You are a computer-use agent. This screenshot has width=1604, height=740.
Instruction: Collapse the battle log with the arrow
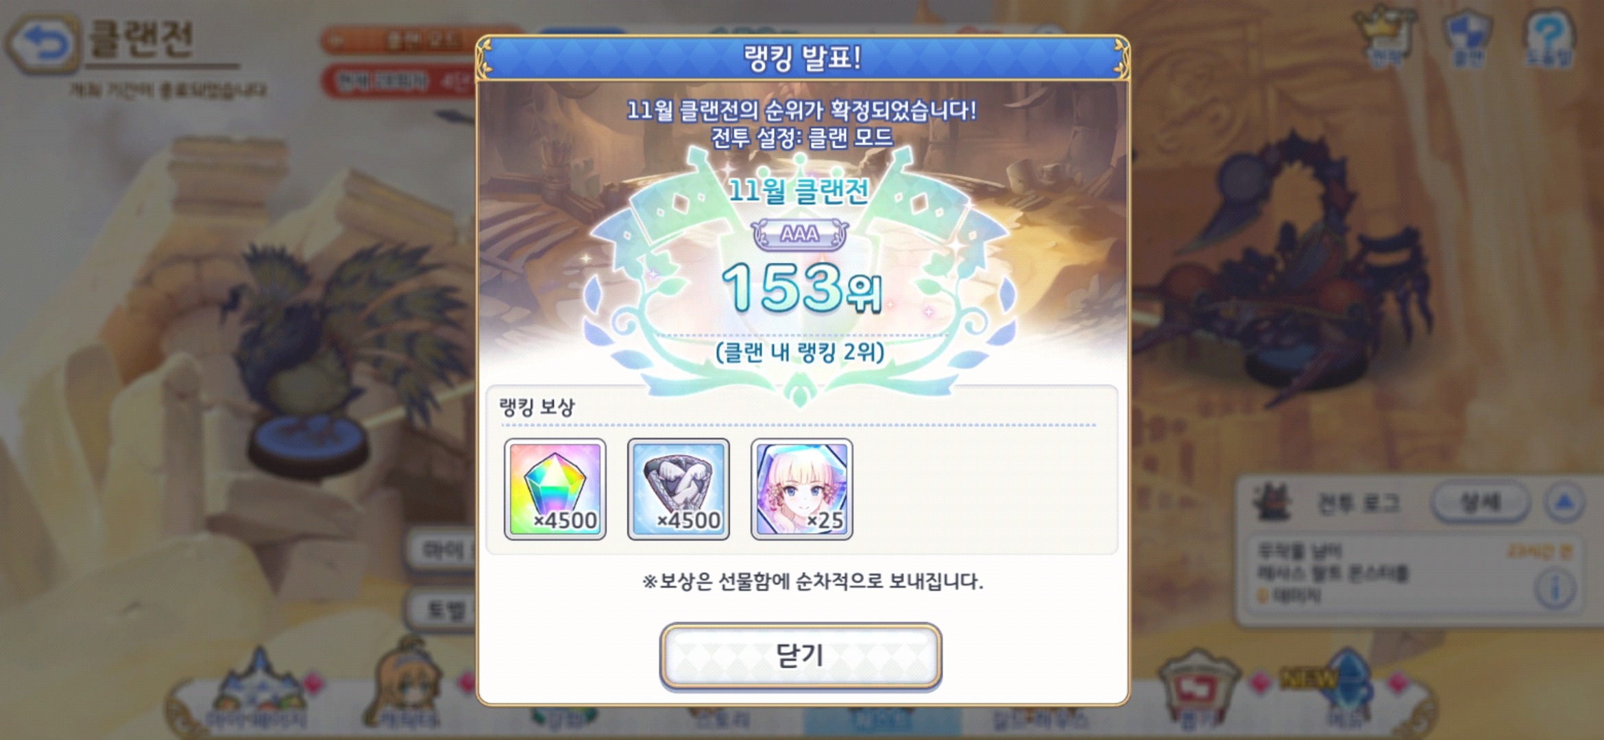[x=1564, y=503]
